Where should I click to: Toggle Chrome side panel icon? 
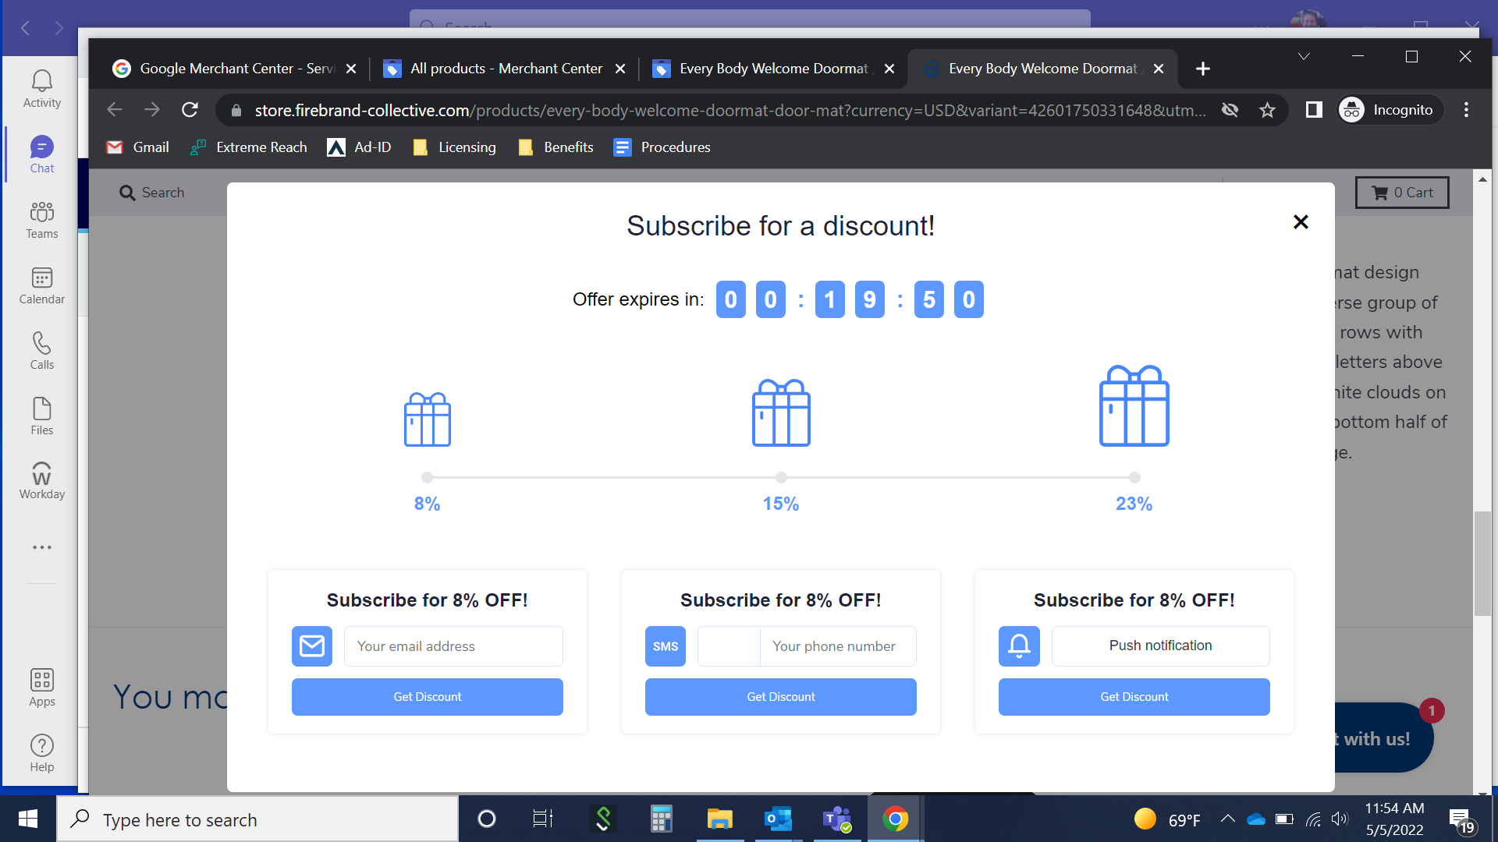[1314, 110]
